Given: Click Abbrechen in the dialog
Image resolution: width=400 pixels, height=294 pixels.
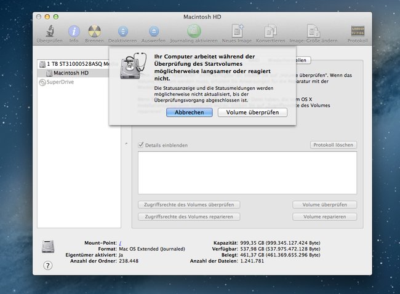Looking at the screenshot, I should click(x=190, y=113).
